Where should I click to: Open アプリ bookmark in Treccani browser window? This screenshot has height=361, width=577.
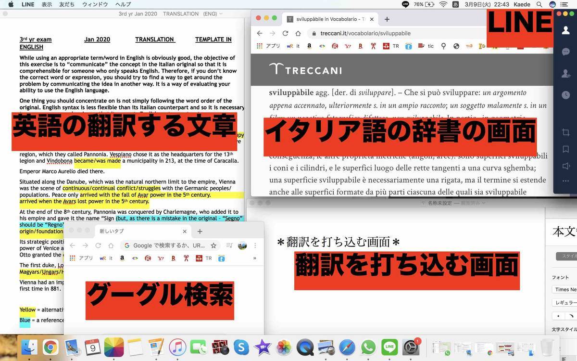[x=269, y=46]
